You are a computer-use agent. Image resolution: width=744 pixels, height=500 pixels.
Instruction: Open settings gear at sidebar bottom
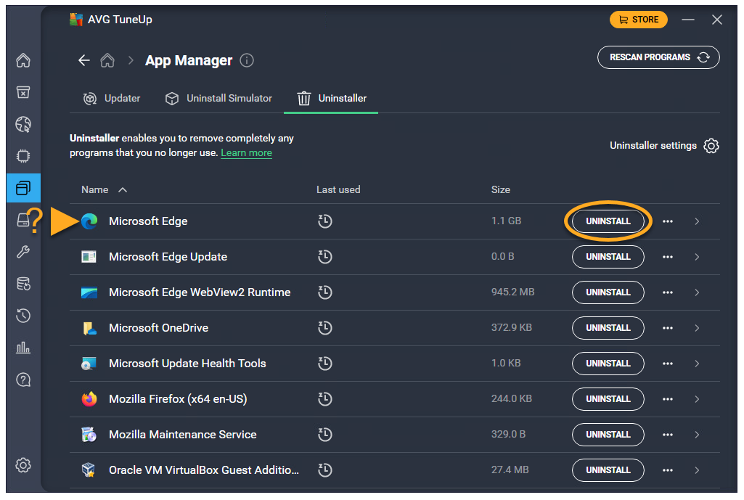point(23,464)
